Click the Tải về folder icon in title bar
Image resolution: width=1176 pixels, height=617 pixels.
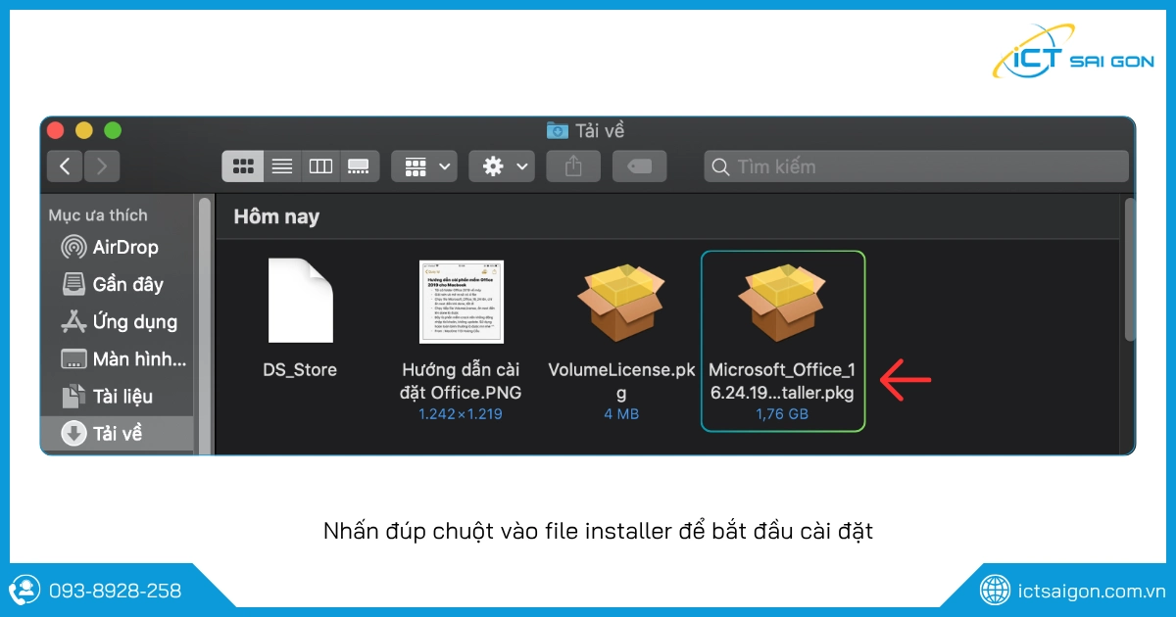coord(557,130)
